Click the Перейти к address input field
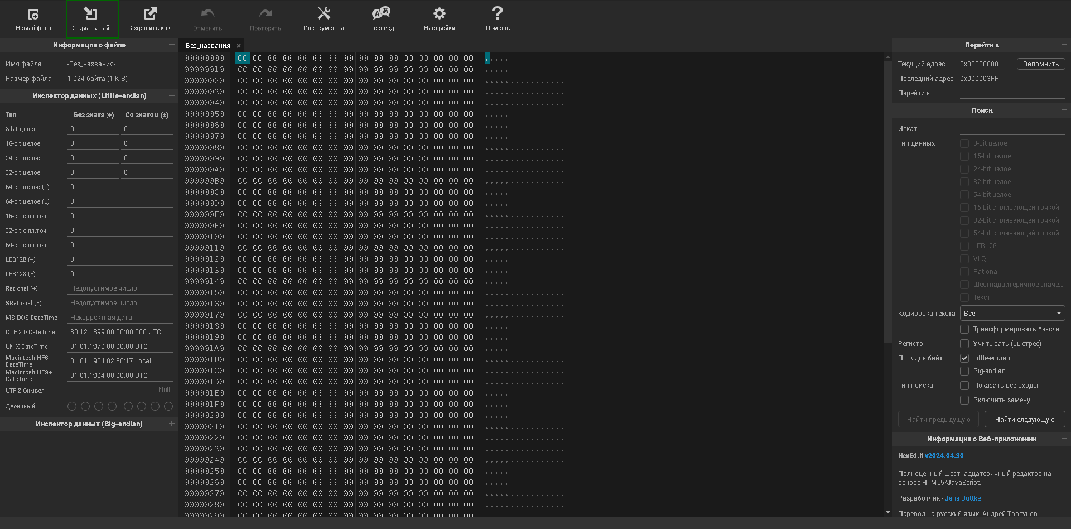Screen dimensions: 1071x529 pyautogui.click(x=1012, y=93)
